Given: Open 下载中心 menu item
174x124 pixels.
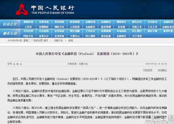Looking at the screenshot, I should coord(75,36).
